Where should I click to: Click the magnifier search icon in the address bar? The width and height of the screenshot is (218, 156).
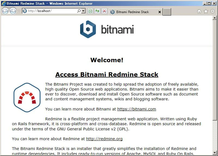coord(79,11)
